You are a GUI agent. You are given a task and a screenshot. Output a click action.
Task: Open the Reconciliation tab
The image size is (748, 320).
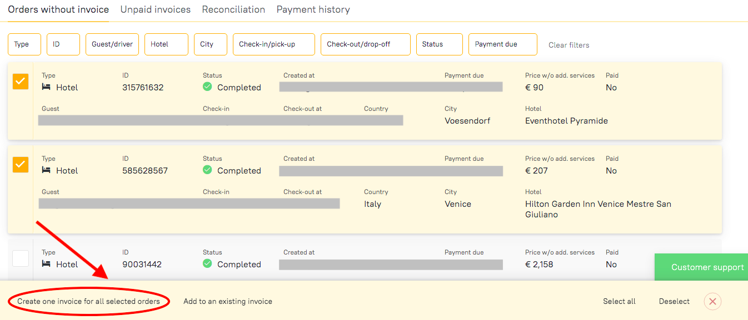tap(233, 9)
